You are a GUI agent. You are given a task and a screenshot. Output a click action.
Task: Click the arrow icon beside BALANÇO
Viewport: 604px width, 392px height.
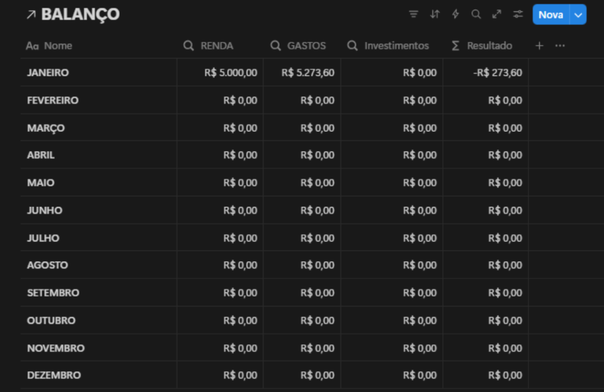coord(31,15)
